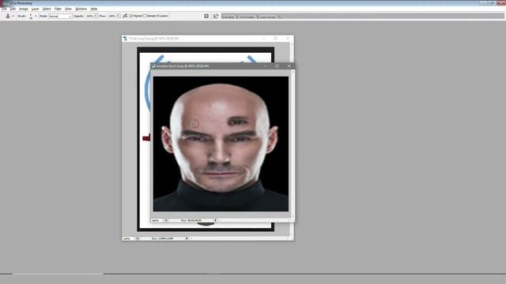Click the Opacity percentage field
The image size is (506, 284).
click(x=89, y=16)
